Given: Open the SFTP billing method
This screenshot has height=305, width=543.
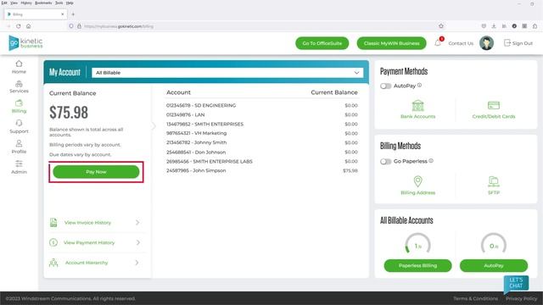Looking at the screenshot, I should [494, 186].
